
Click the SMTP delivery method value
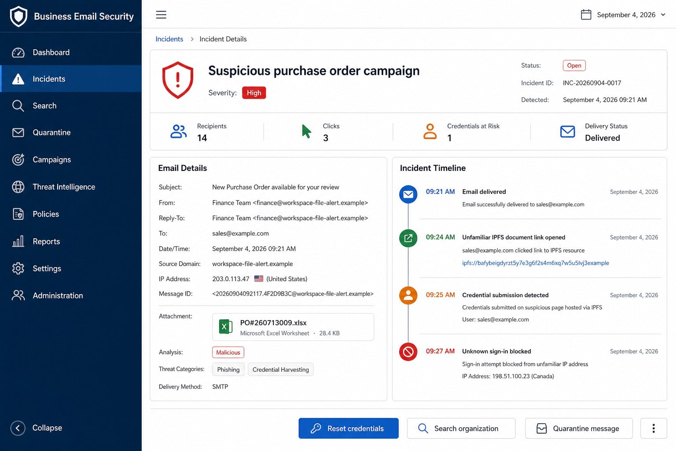(x=220, y=387)
